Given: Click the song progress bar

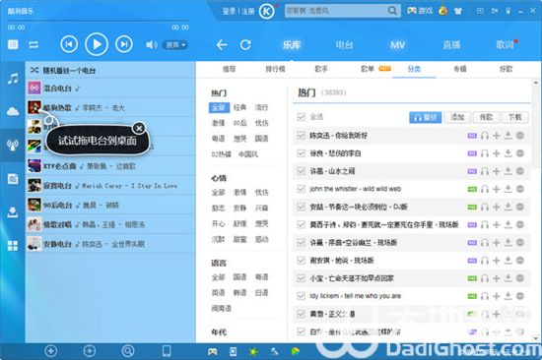Looking at the screenshot, I should click(98, 21).
